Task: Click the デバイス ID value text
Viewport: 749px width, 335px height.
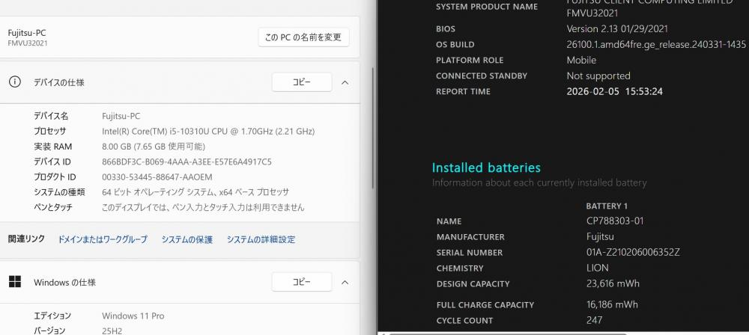Action: 187,162
